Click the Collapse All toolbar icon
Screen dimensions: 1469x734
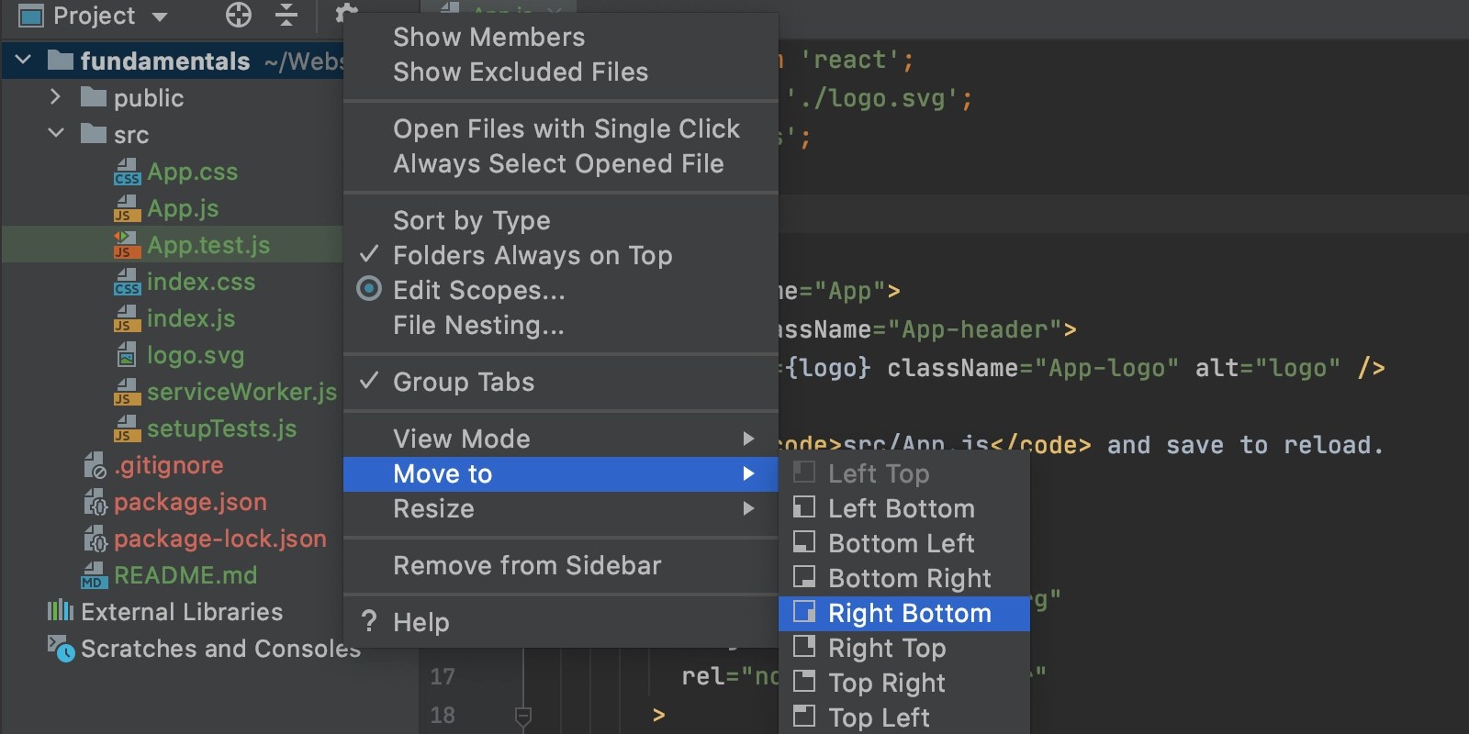point(286,16)
